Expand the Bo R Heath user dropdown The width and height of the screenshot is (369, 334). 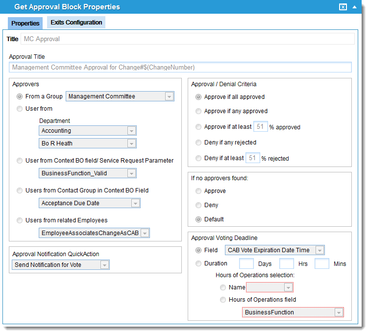pyautogui.click(x=131, y=143)
